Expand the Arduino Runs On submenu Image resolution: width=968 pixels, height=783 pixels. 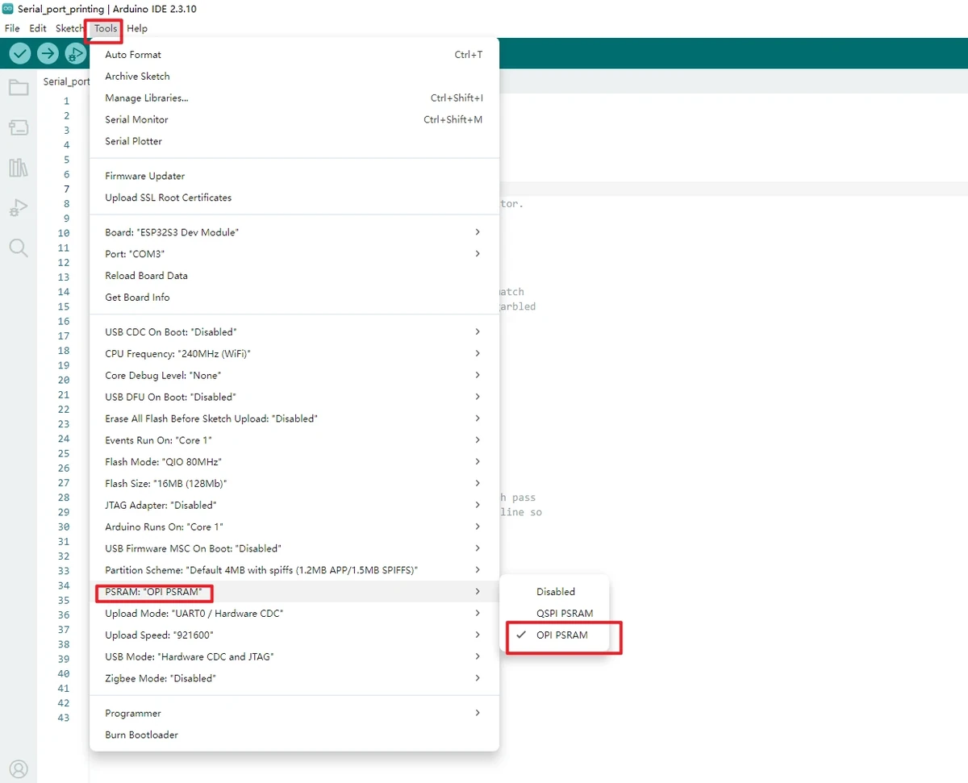(x=294, y=527)
